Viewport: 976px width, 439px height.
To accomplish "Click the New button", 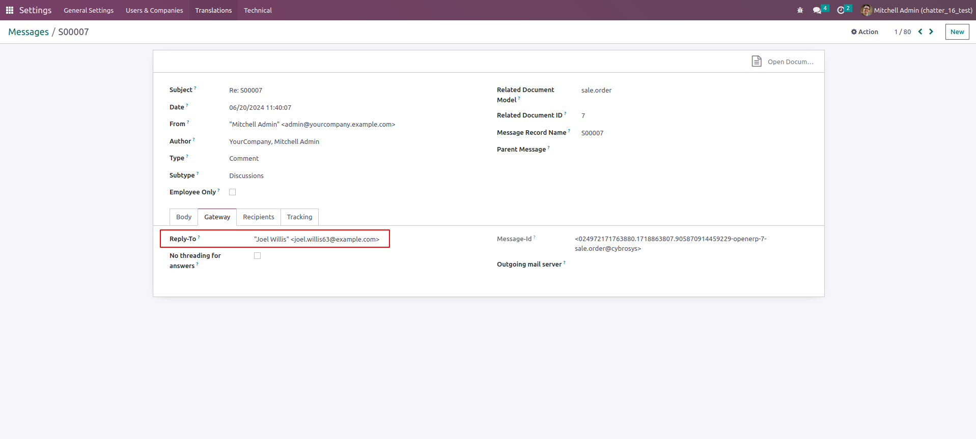I will 957,32.
